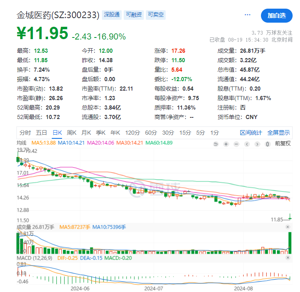Click the 量比 value 5.64
Viewport: 300px width, 292px height.
pyautogui.click(x=177, y=70)
